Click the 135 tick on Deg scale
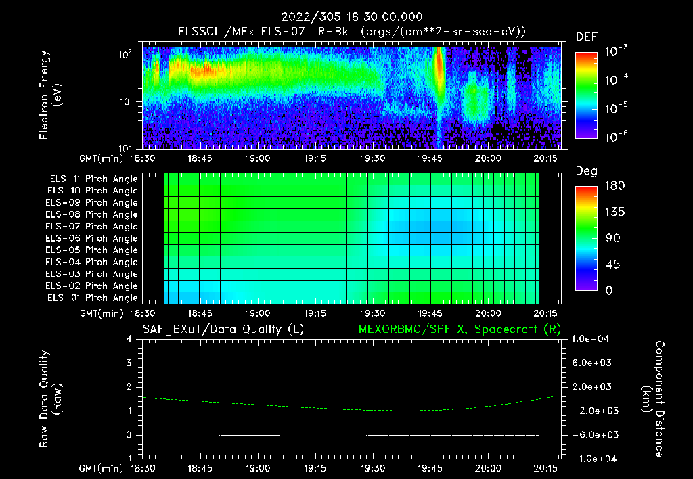The image size is (693, 479). tap(614, 212)
